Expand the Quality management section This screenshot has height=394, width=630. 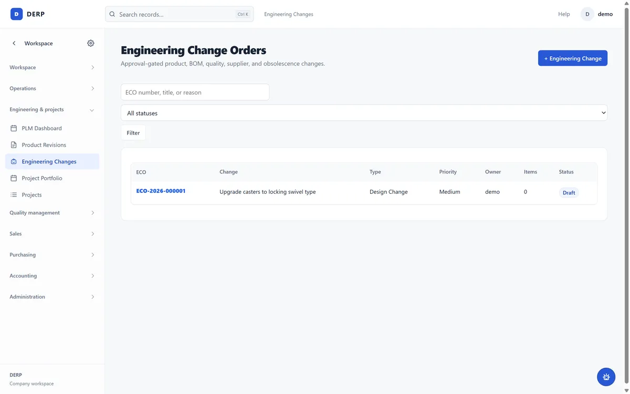[52, 213]
